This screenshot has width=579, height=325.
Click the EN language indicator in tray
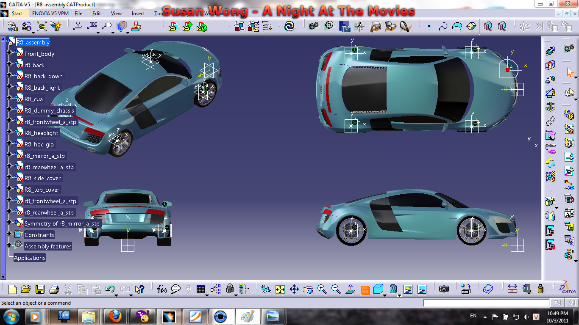[473, 316]
